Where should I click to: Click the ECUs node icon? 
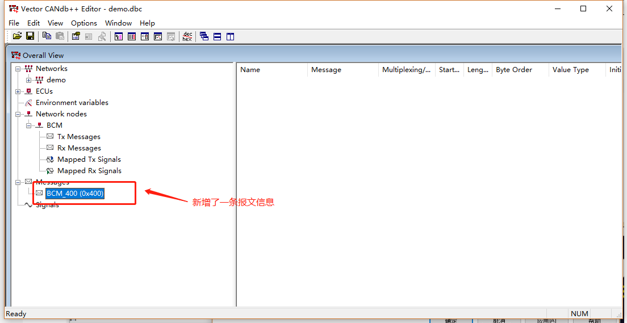tap(28, 91)
